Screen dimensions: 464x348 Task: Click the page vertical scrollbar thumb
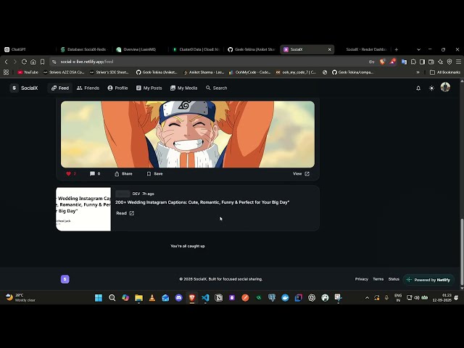(462, 252)
